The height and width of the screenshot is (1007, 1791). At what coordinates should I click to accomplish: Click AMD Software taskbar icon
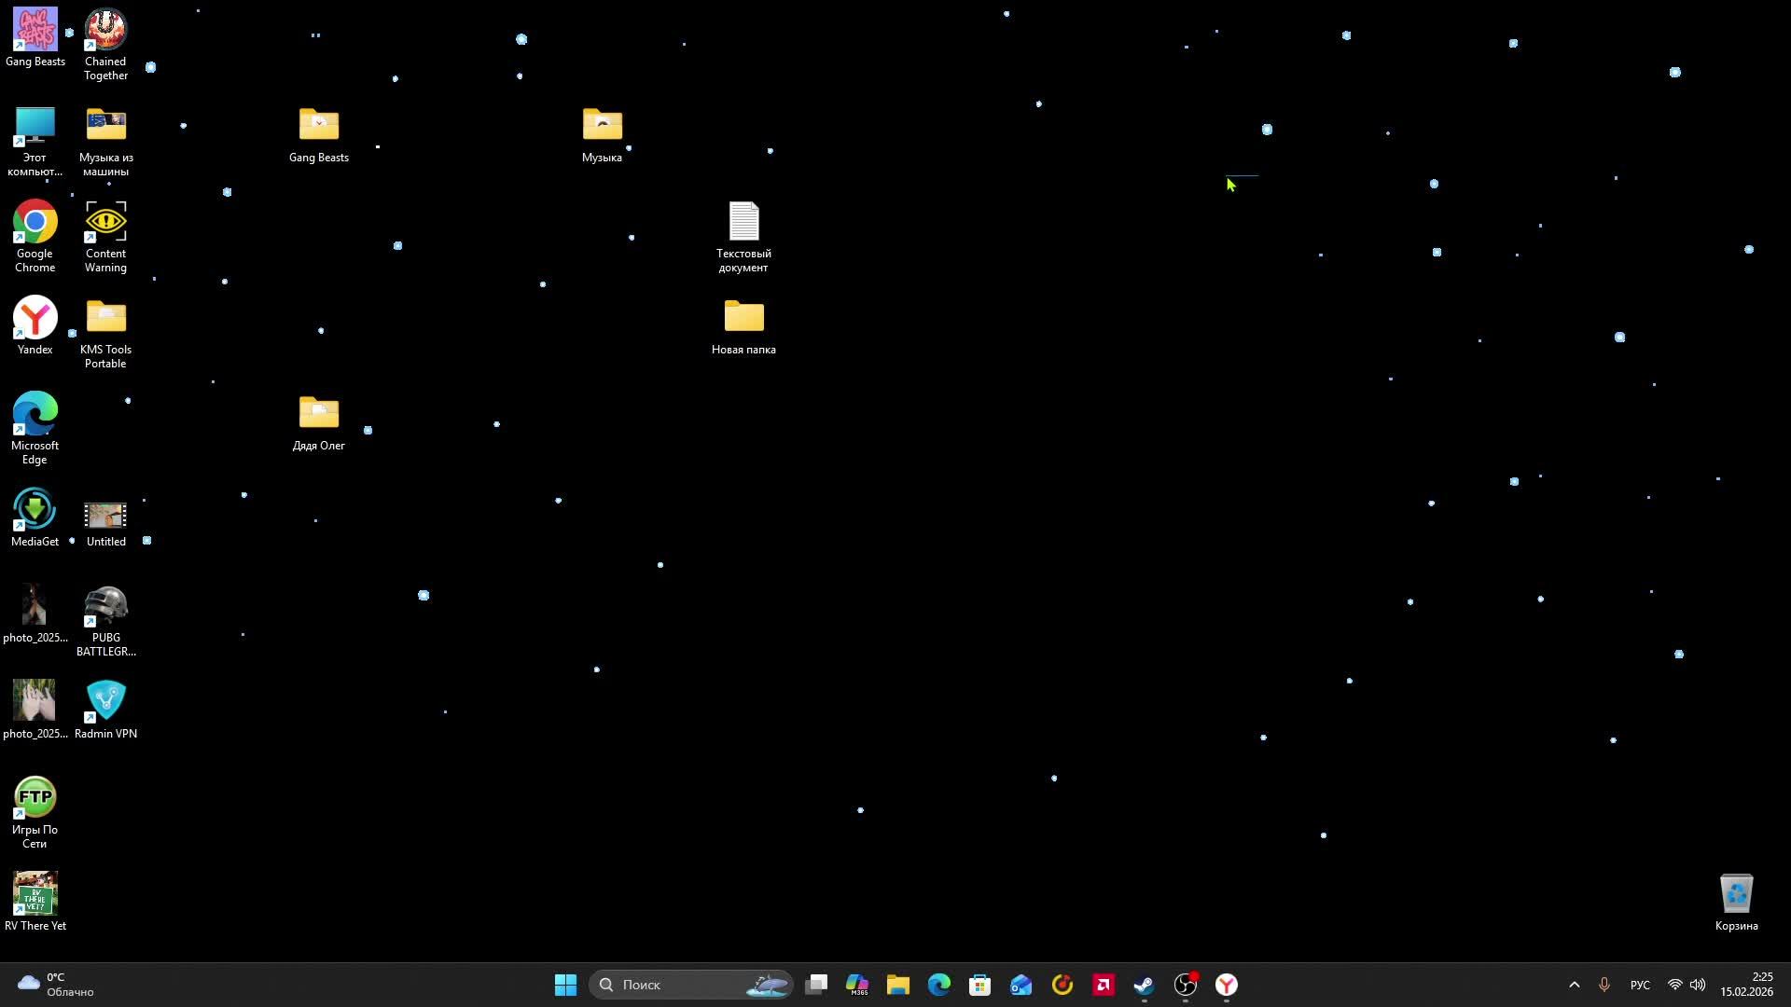[1104, 986]
